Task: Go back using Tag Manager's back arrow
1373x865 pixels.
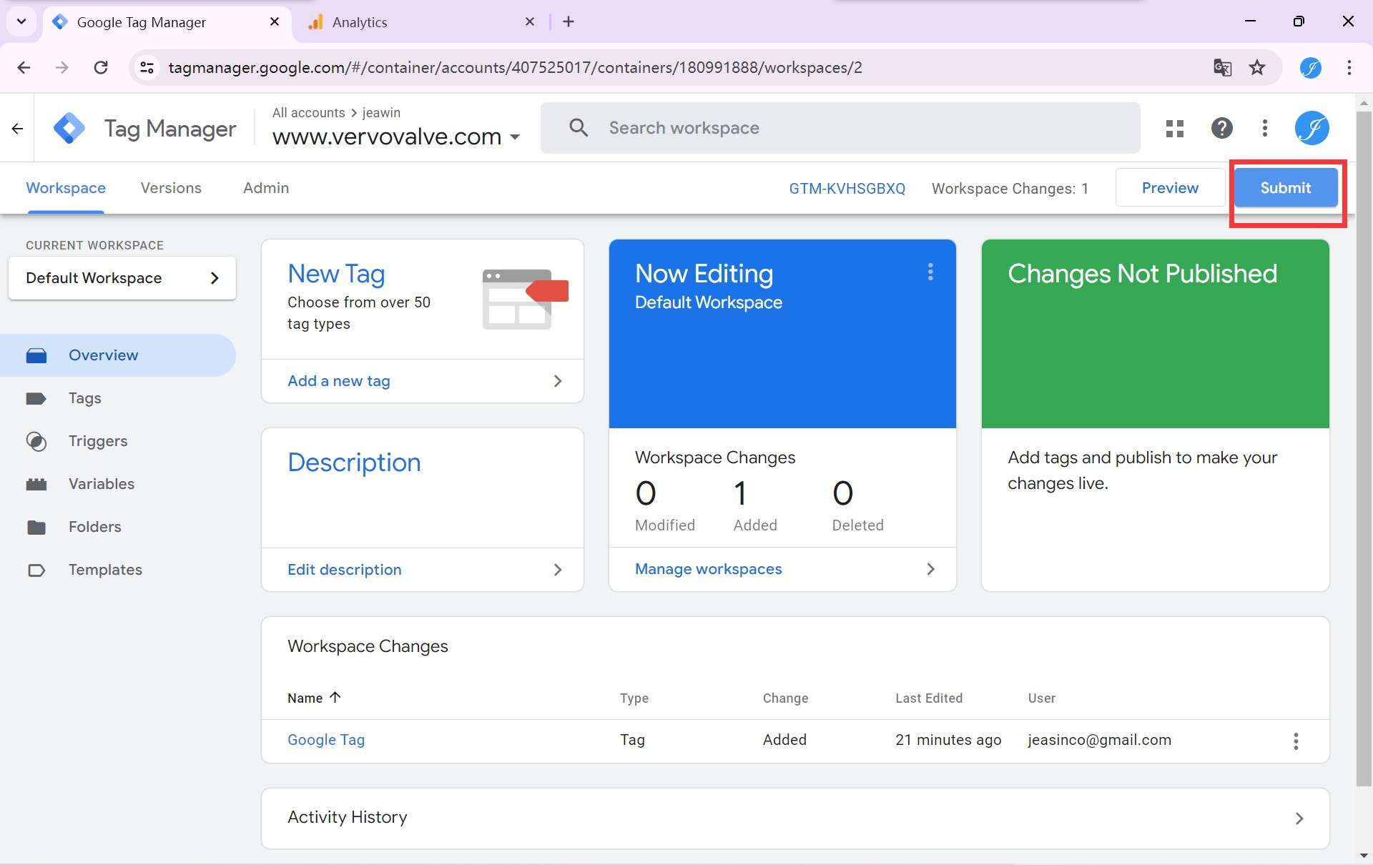Action: click(x=17, y=129)
